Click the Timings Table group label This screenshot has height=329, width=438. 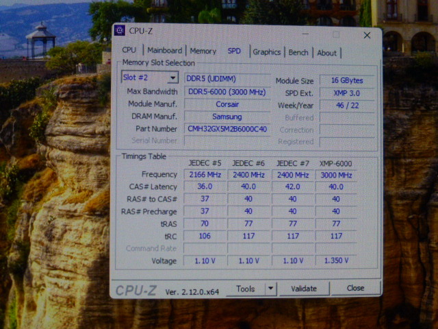tap(144, 156)
